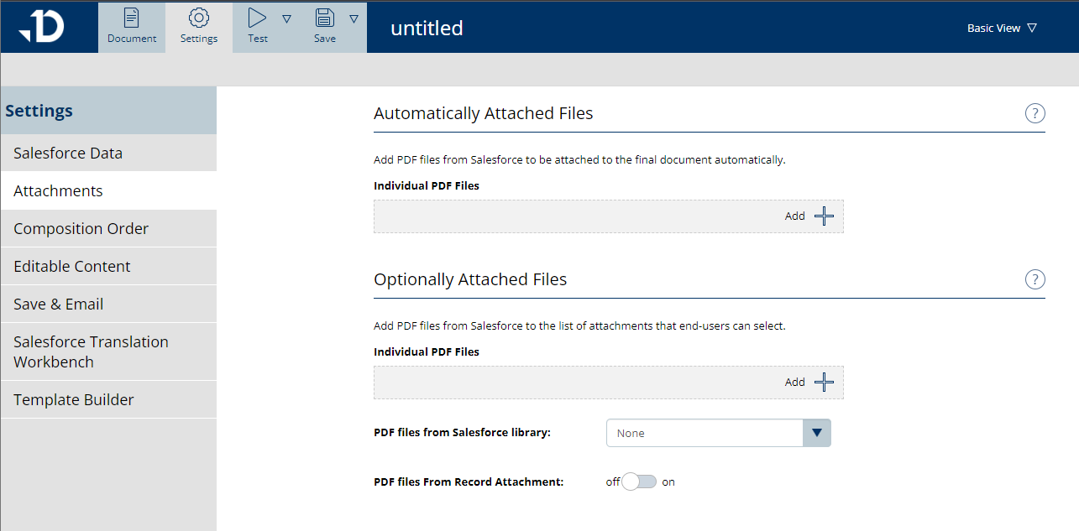Screen dimensions: 1079x531
Task: Click the app logo in header
Action: (42, 27)
